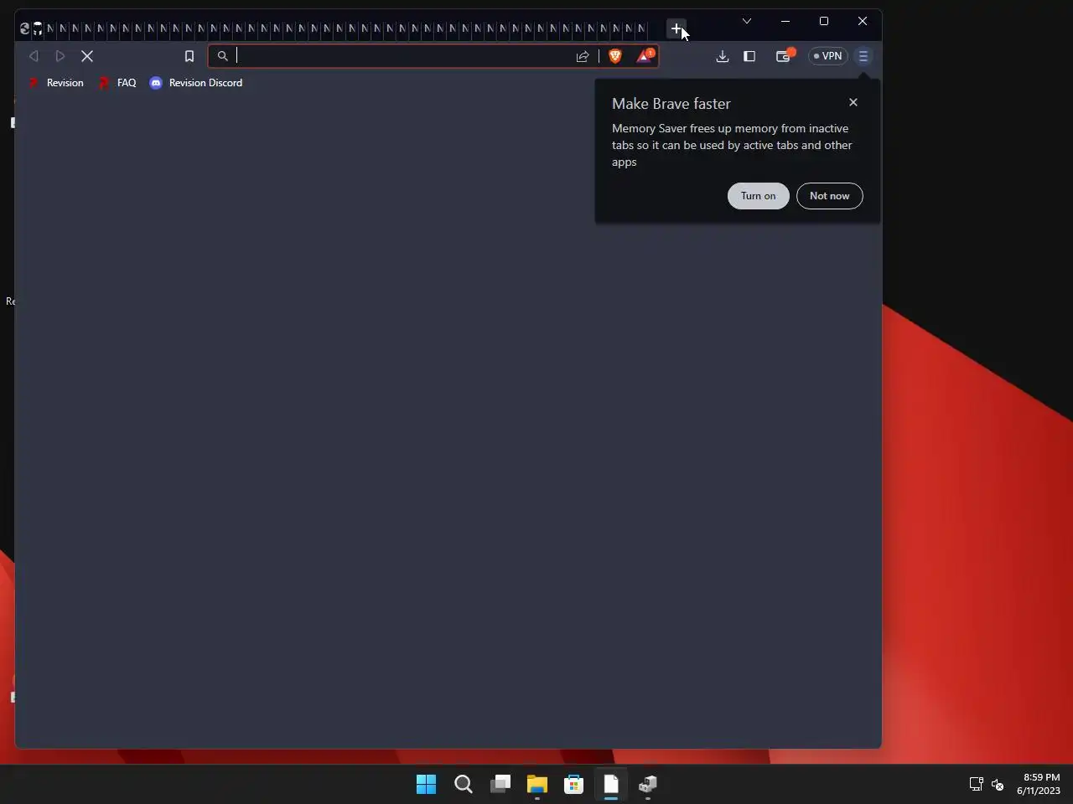Open the Brave hamburger main menu
The image size is (1073, 804).
(x=863, y=56)
